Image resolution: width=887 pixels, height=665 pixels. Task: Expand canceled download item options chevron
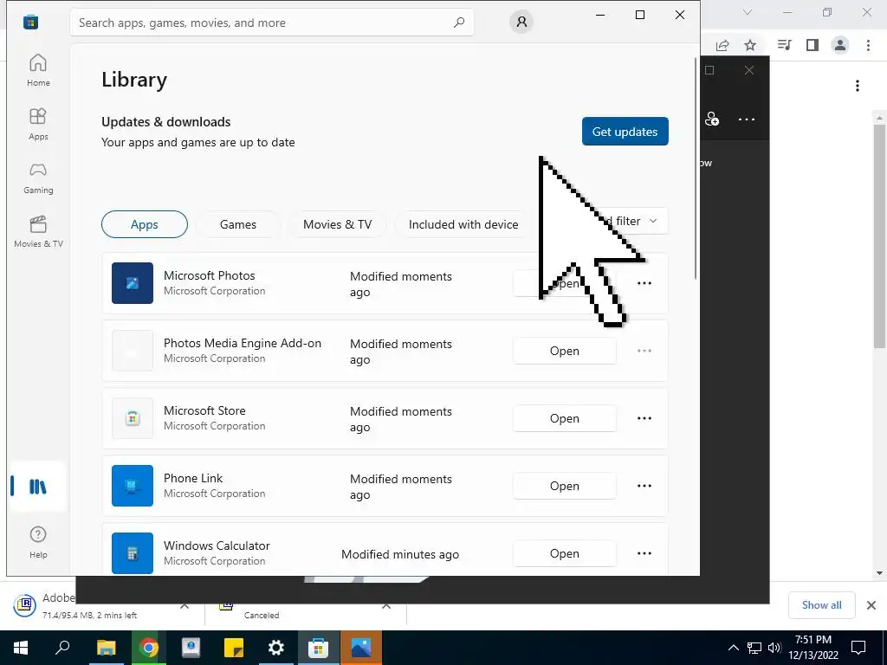pos(386,605)
